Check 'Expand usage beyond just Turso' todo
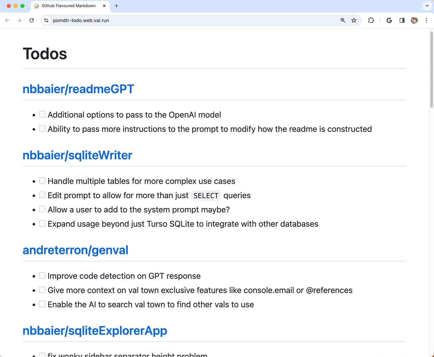This screenshot has height=357, width=434. (42, 223)
